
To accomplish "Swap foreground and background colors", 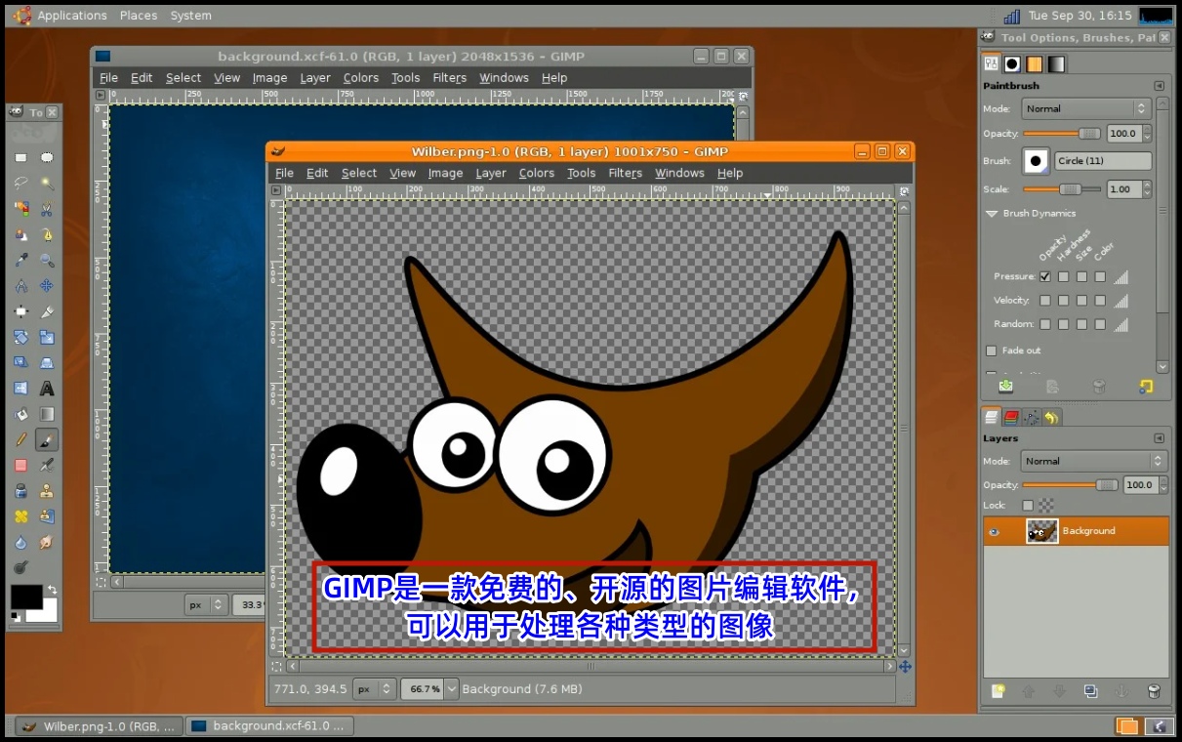I will pos(52,590).
